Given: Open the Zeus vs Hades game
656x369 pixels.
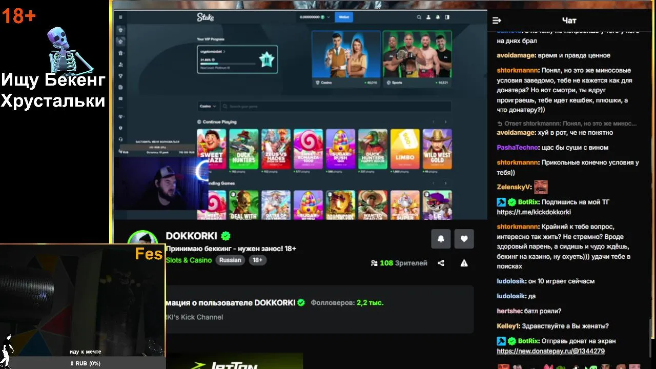Looking at the screenshot, I should 276,149.
